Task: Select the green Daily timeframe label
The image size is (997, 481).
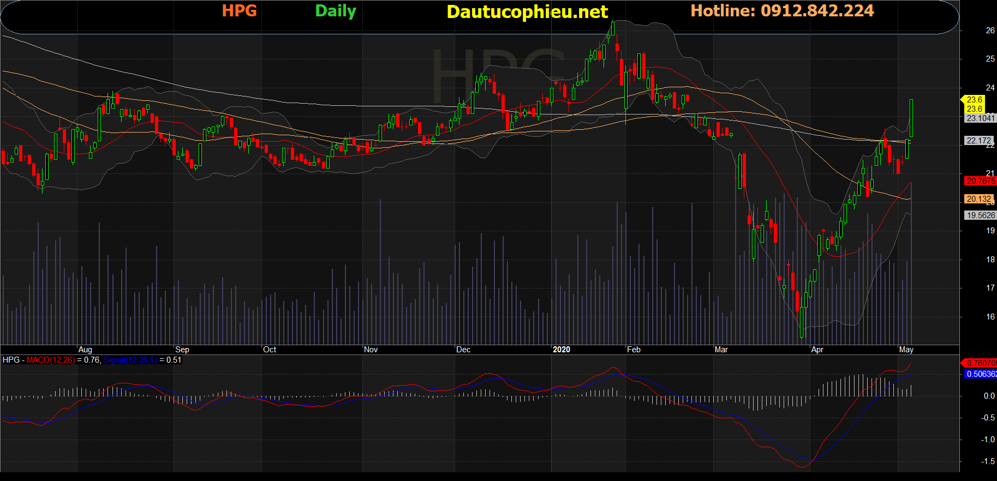Action: point(335,11)
